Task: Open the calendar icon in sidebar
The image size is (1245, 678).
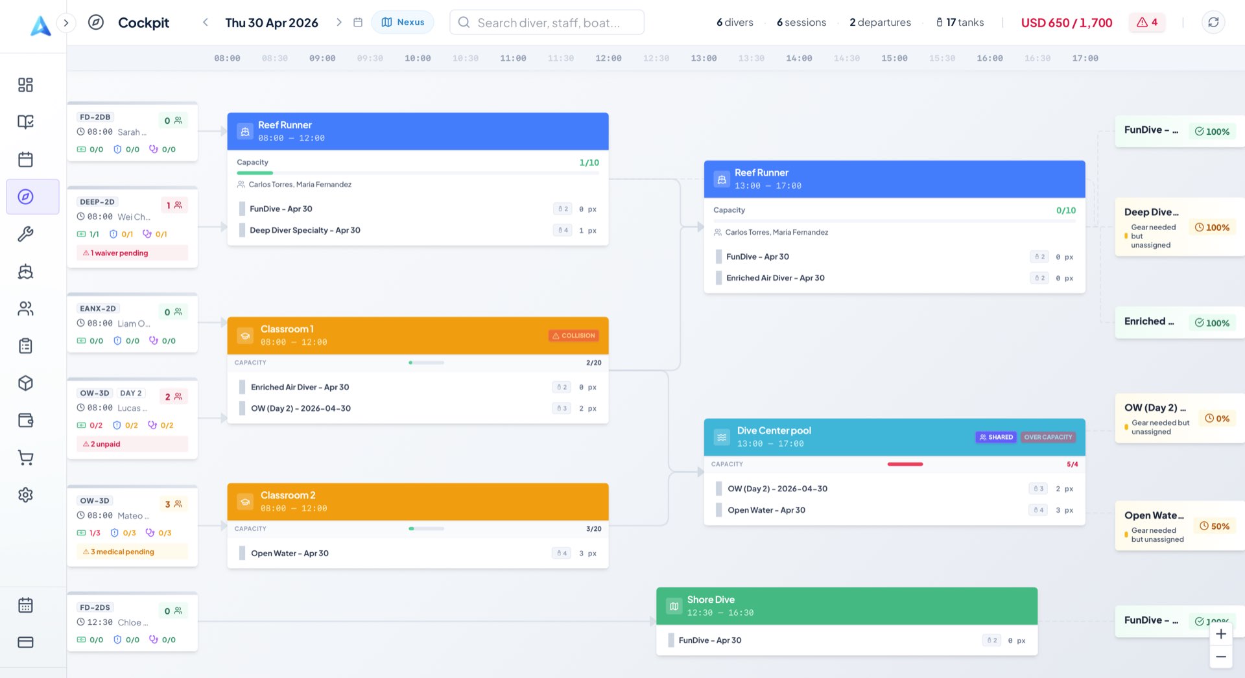Action: click(25, 159)
